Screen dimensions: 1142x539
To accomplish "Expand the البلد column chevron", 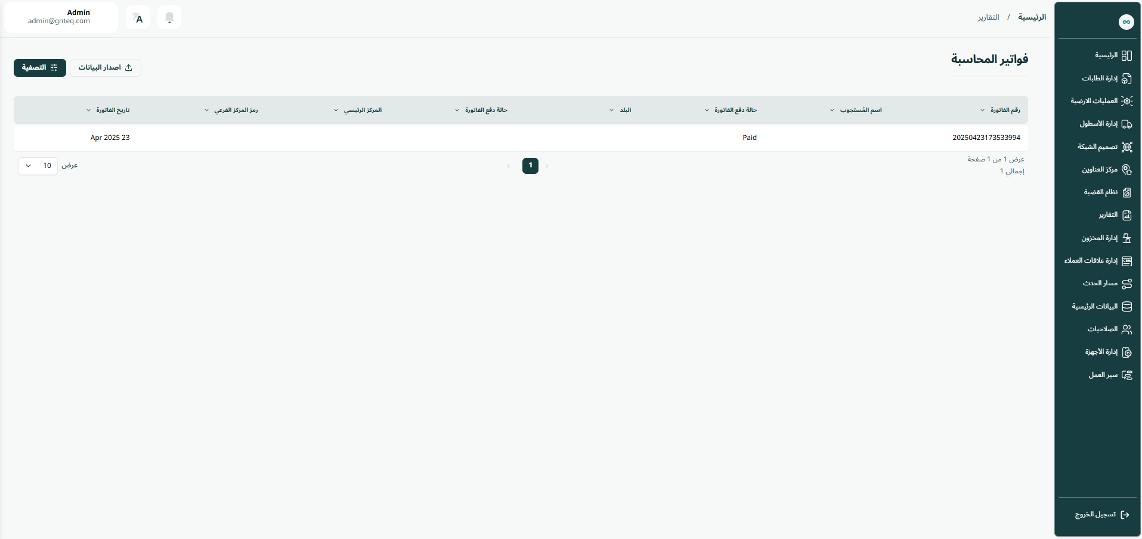I will (x=611, y=110).
